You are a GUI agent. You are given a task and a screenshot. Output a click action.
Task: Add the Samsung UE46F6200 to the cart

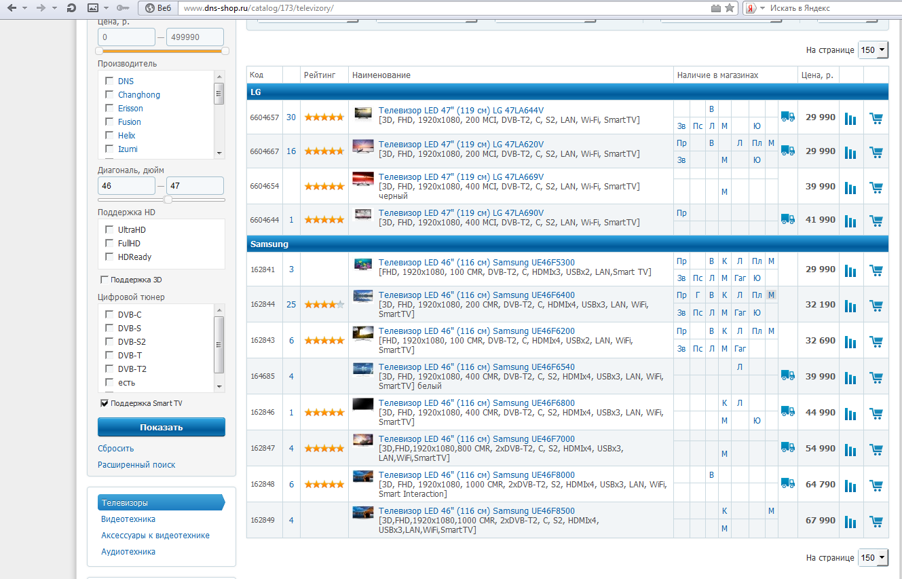click(x=876, y=341)
